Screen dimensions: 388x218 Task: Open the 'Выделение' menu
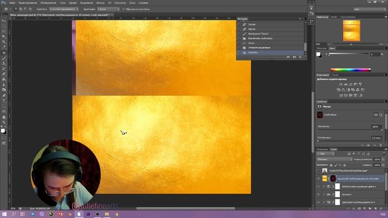(x=86, y=2)
